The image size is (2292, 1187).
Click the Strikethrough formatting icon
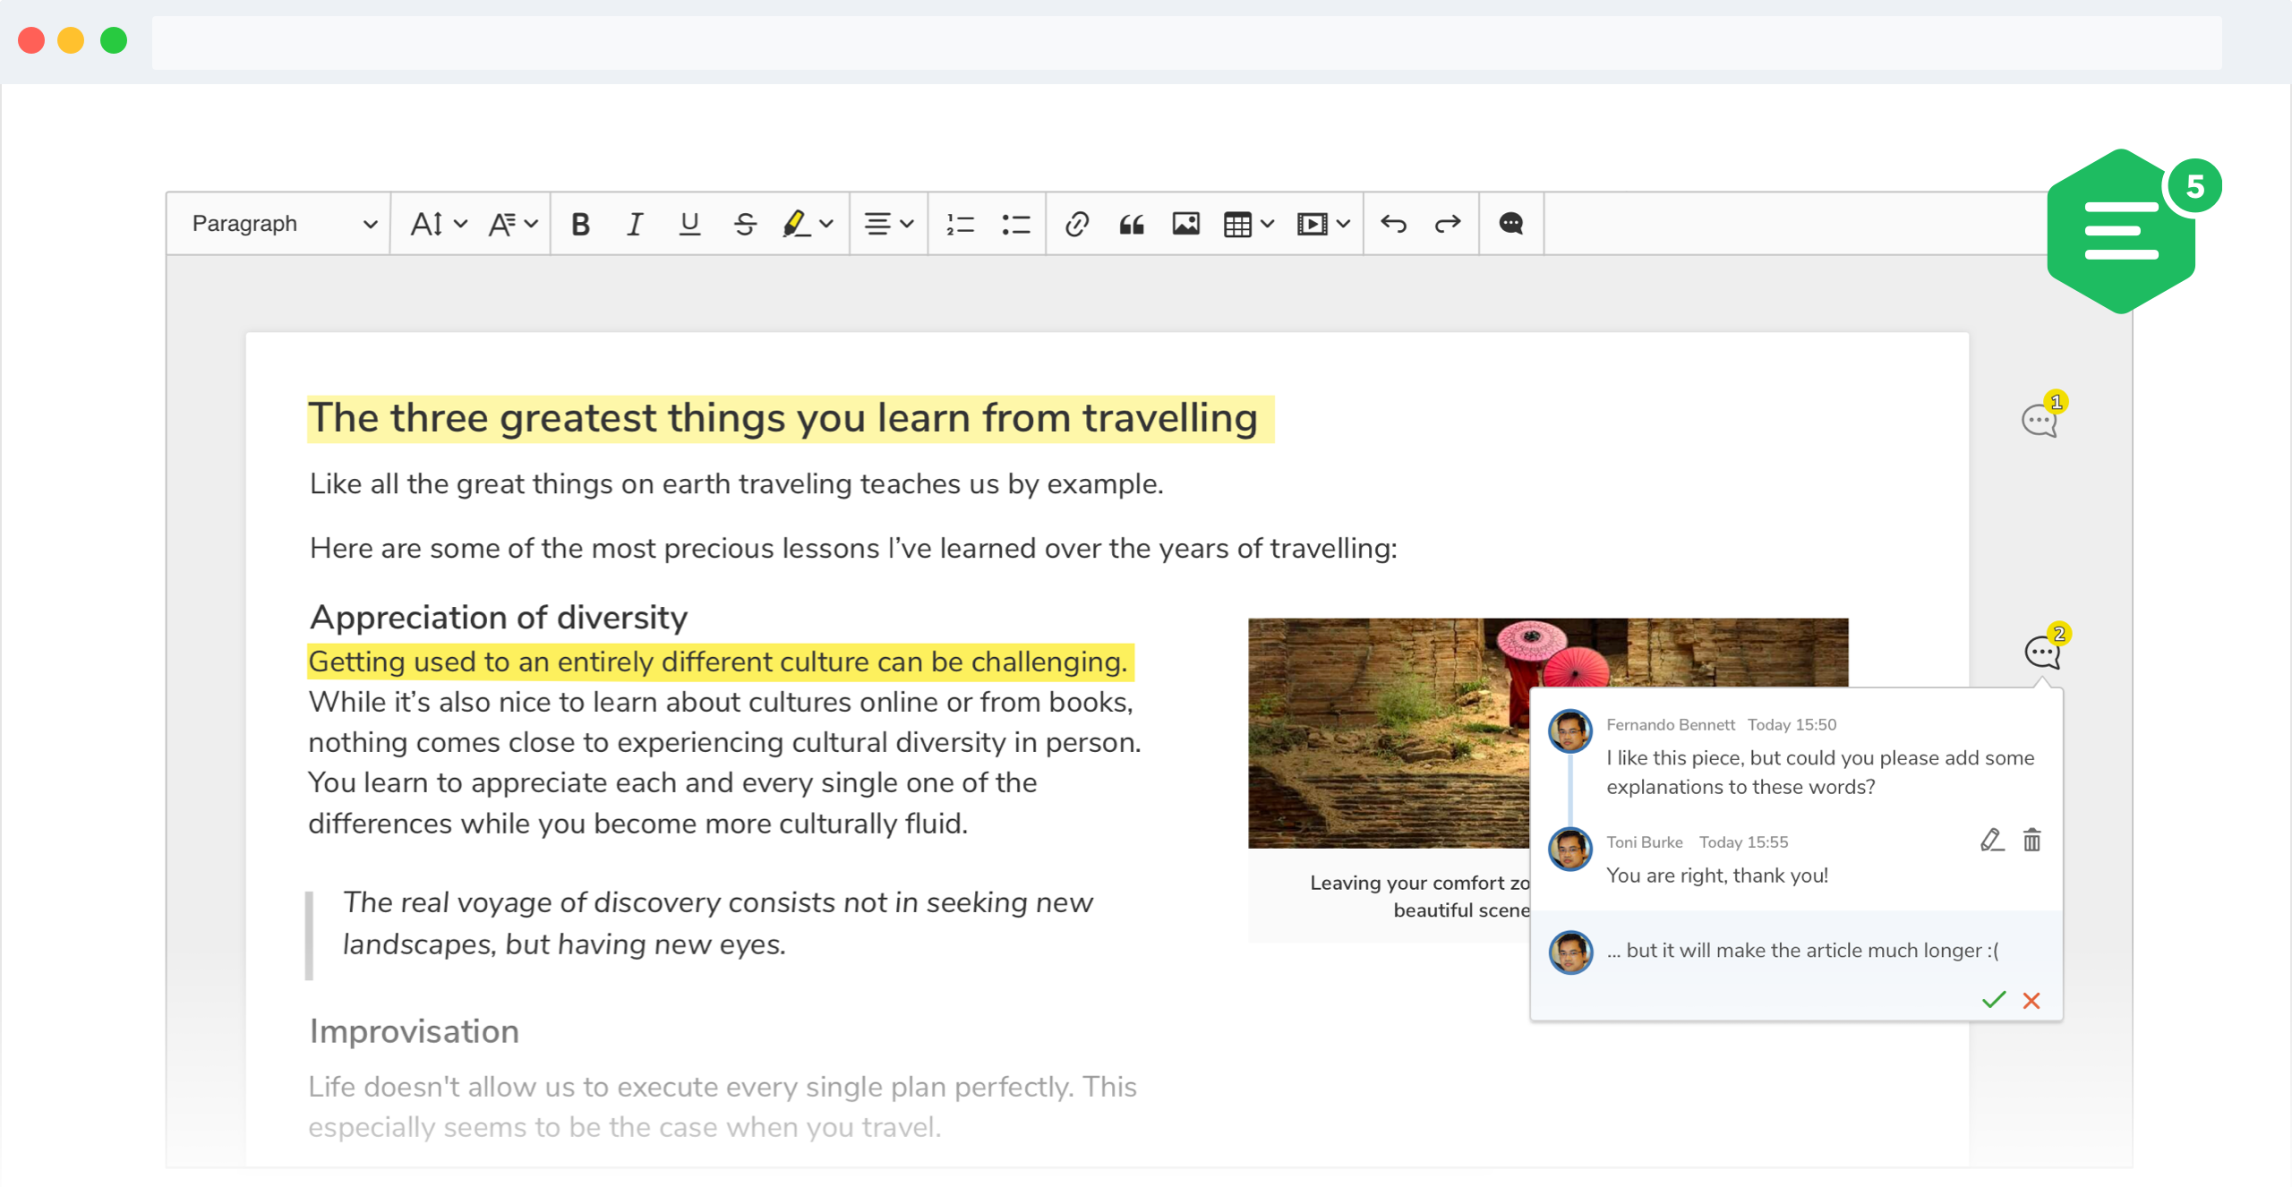click(x=745, y=223)
